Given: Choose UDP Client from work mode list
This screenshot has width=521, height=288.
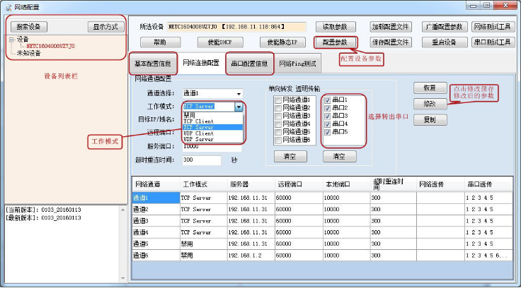Looking at the screenshot, I should tap(198, 133).
